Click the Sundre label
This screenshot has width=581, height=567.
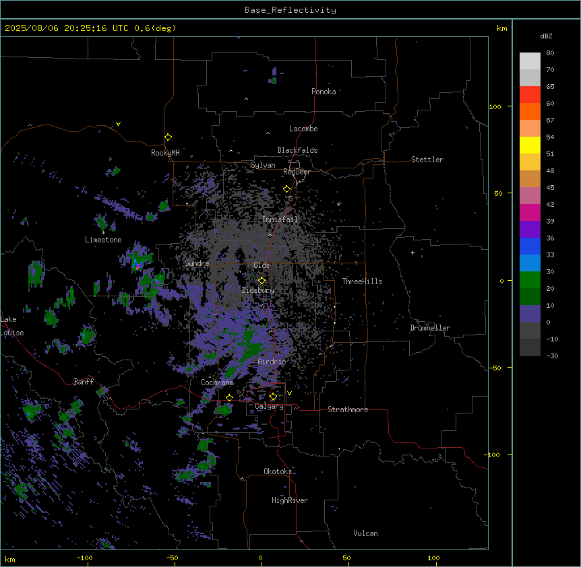pos(197,263)
